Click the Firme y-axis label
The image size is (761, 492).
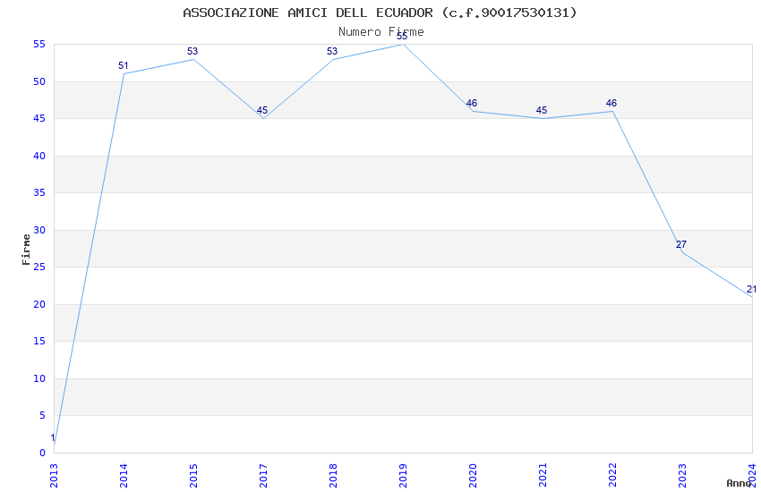pyautogui.click(x=26, y=250)
